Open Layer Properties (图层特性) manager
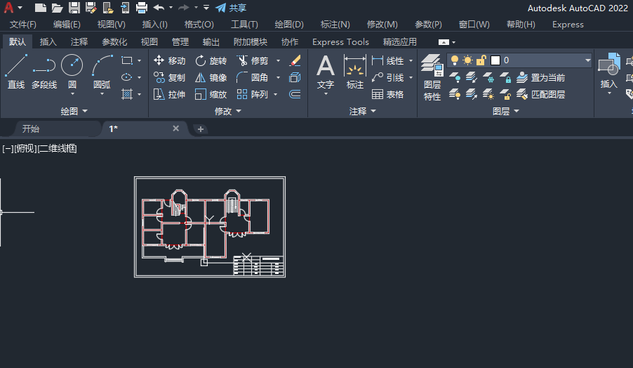 click(432, 77)
